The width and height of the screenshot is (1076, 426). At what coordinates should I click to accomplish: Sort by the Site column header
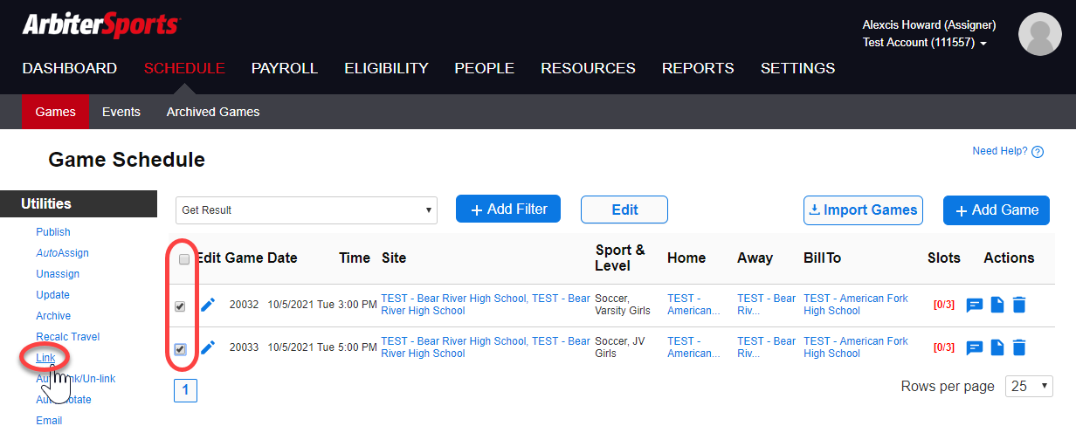click(x=394, y=258)
